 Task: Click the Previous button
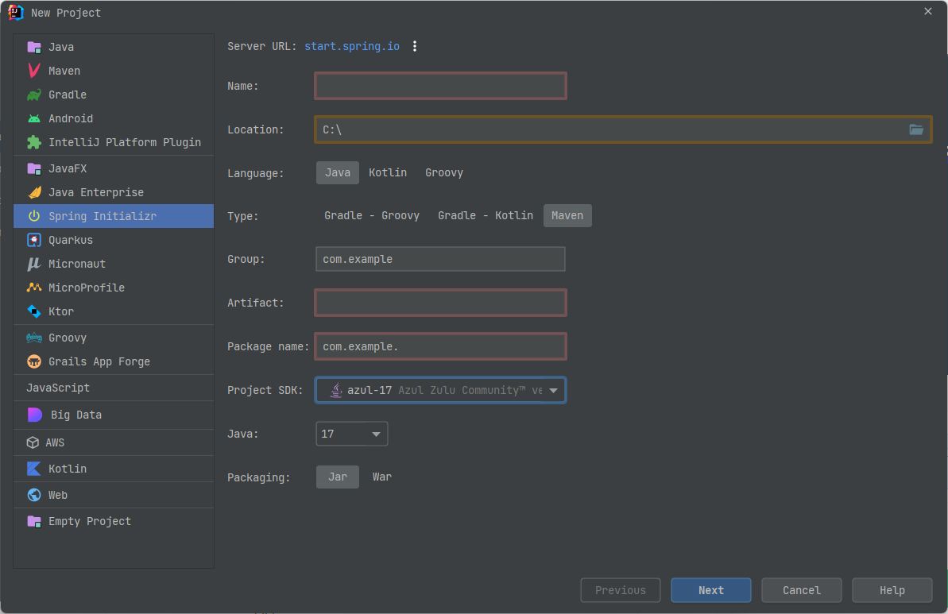621,590
